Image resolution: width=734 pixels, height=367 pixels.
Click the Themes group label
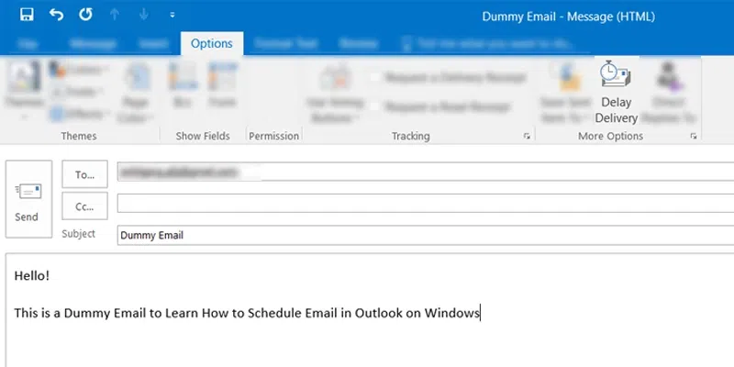[x=79, y=136]
